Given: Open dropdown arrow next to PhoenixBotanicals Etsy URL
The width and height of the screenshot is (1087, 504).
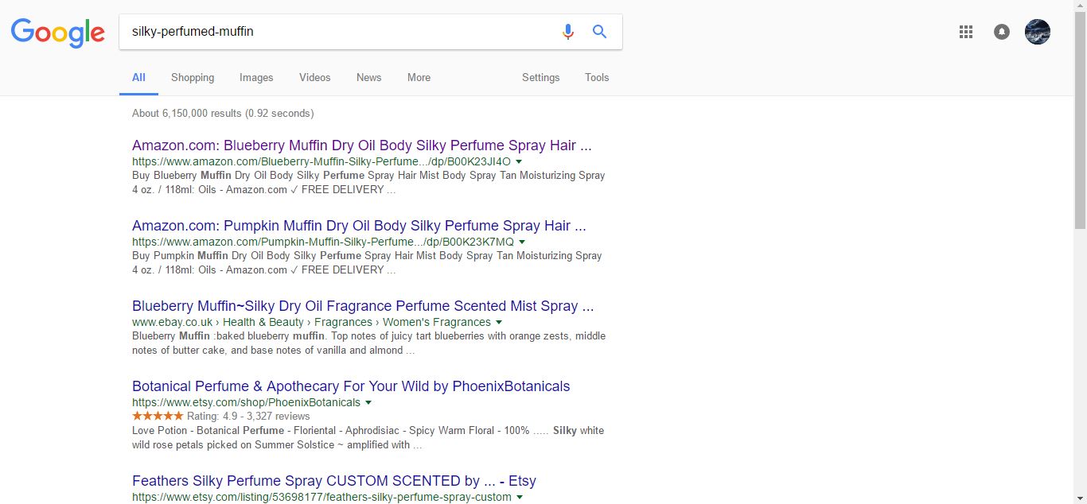Looking at the screenshot, I should 368,402.
